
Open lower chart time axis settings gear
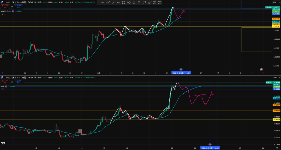277,148
